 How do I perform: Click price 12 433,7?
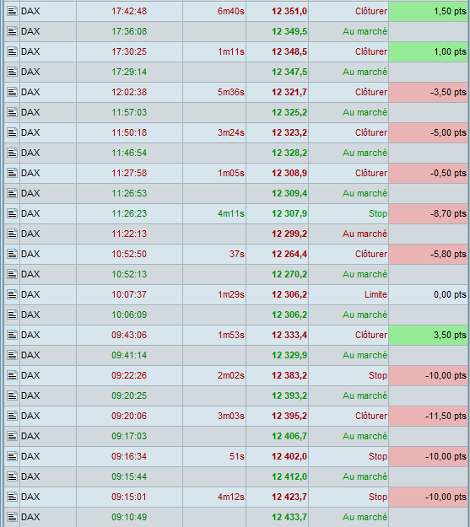pyautogui.click(x=289, y=517)
